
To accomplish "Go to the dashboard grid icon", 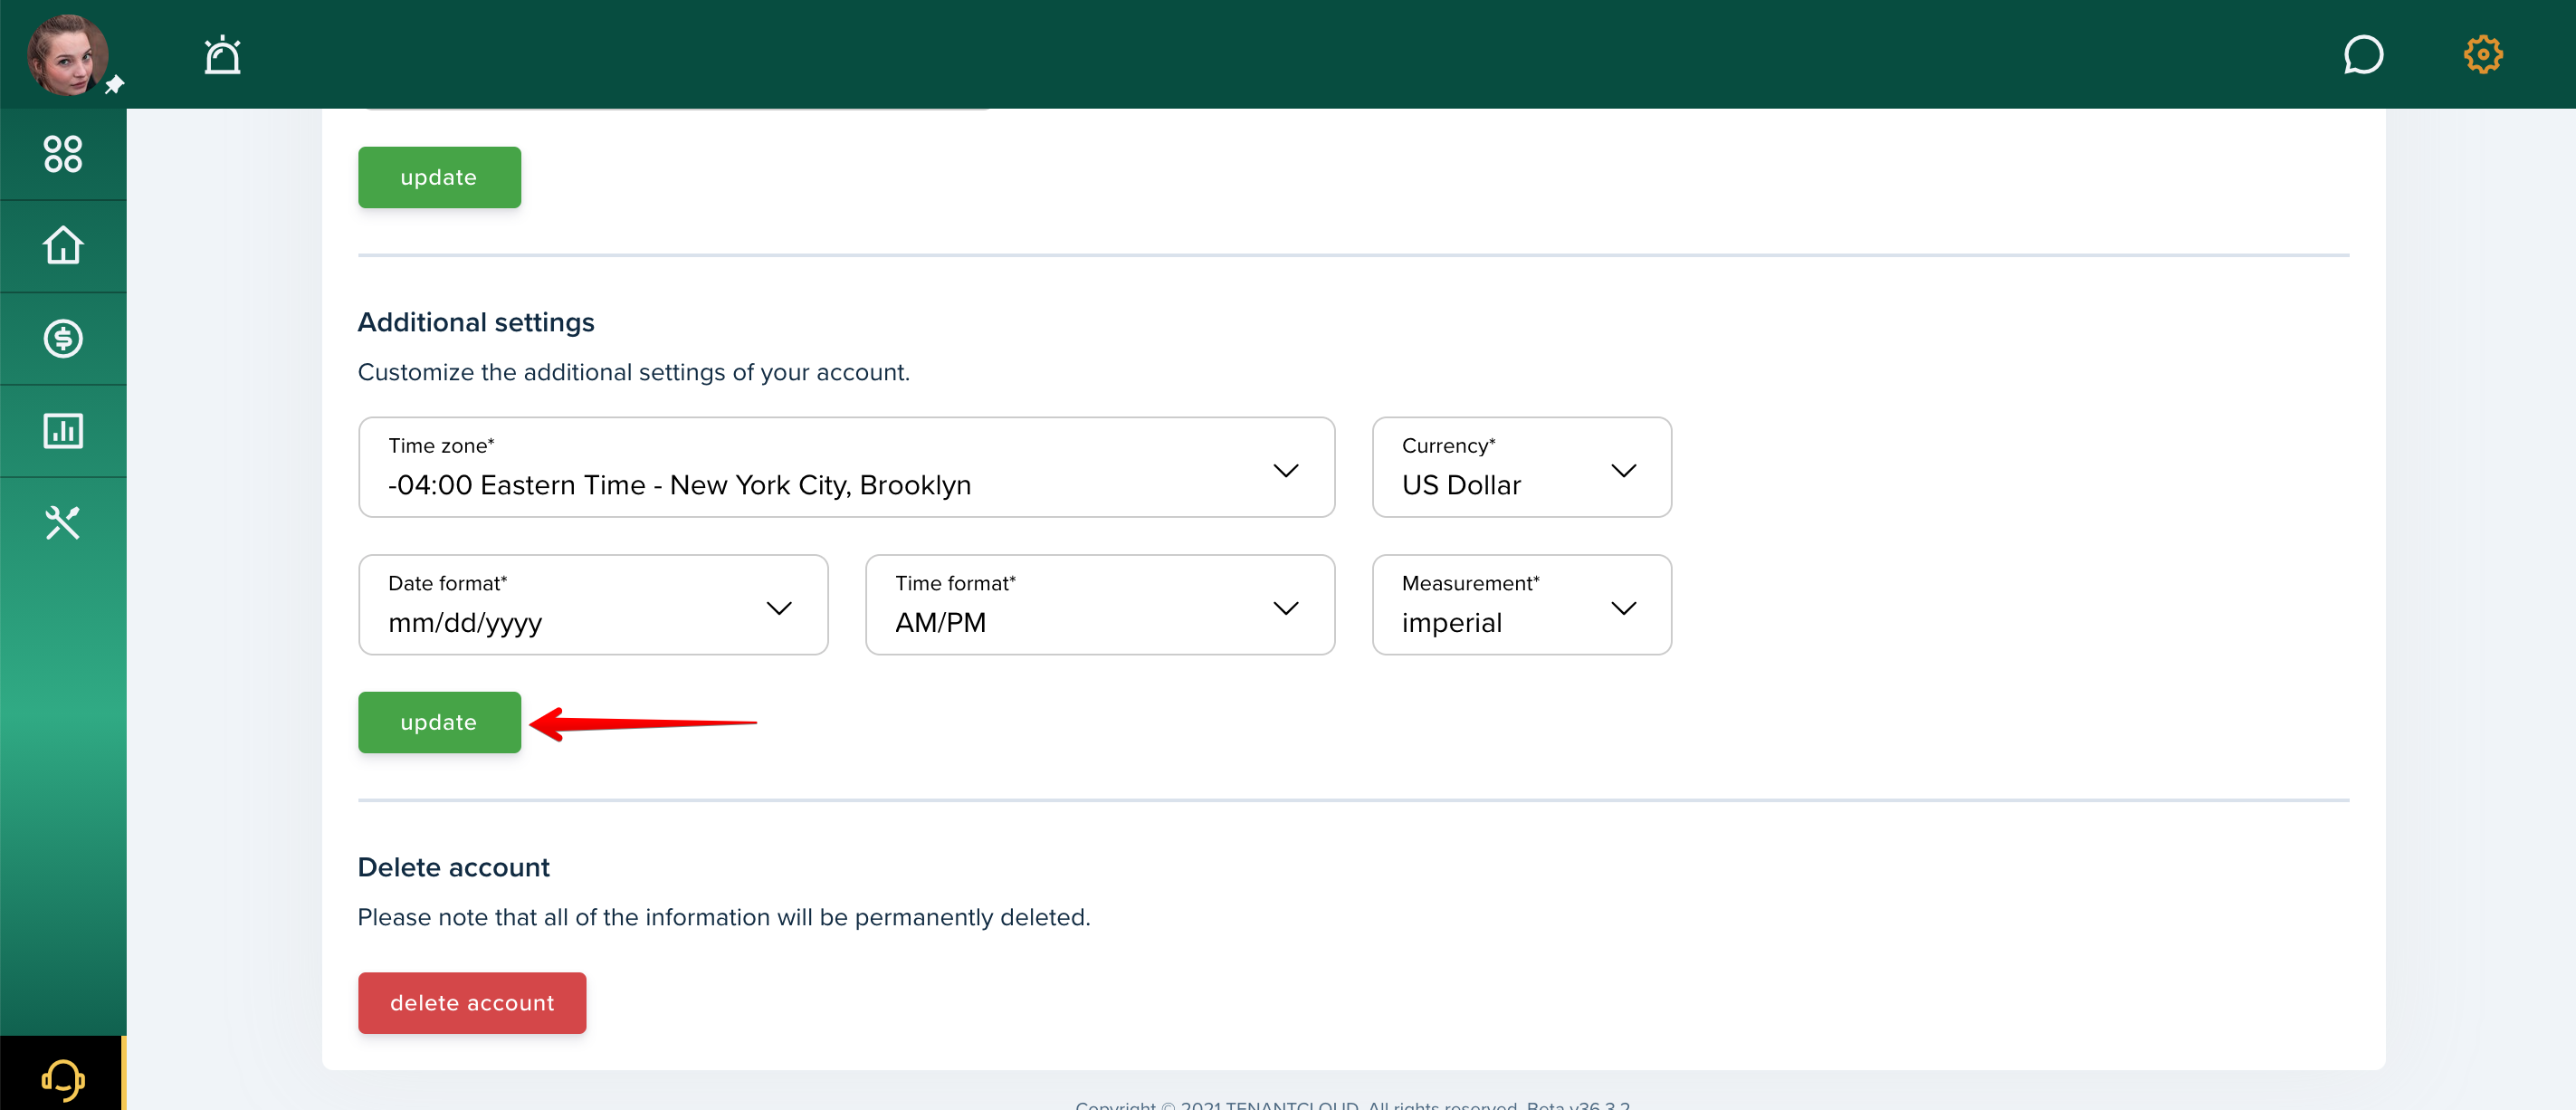I will pos(63,154).
